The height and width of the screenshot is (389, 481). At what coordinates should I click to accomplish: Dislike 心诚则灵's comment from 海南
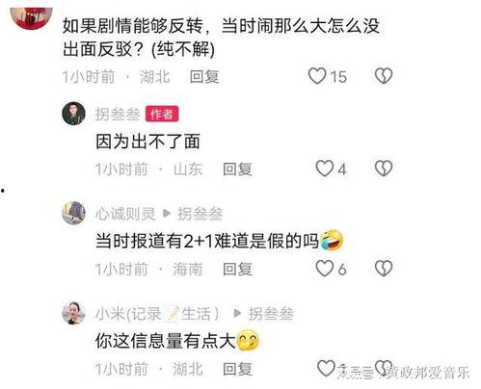click(x=384, y=268)
